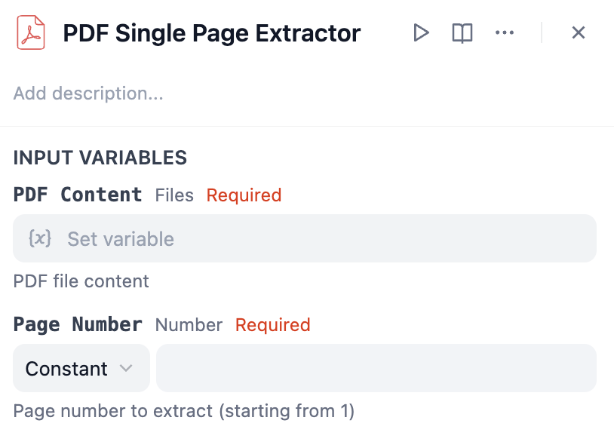Click the Files type label
This screenshot has height=448, width=614.
pos(174,195)
